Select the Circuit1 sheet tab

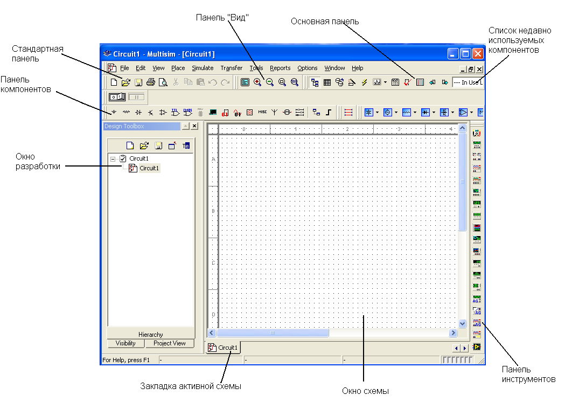223,348
